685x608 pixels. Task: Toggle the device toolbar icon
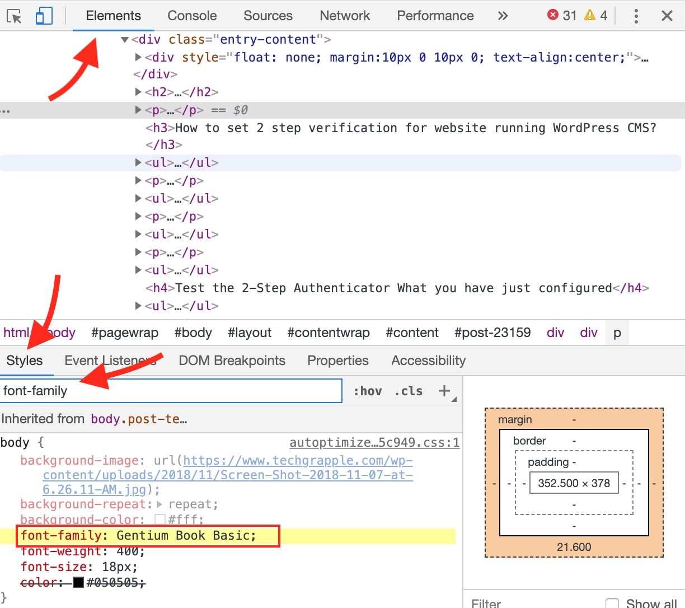pos(44,16)
